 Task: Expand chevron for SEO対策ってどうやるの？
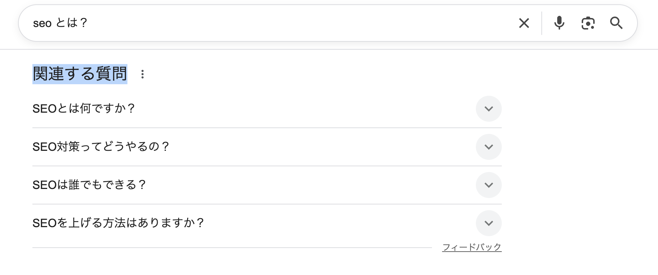coord(488,147)
